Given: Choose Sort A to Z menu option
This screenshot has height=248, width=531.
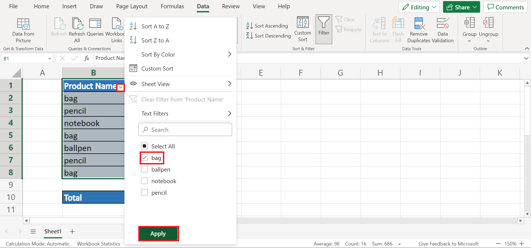Looking at the screenshot, I should [x=155, y=26].
